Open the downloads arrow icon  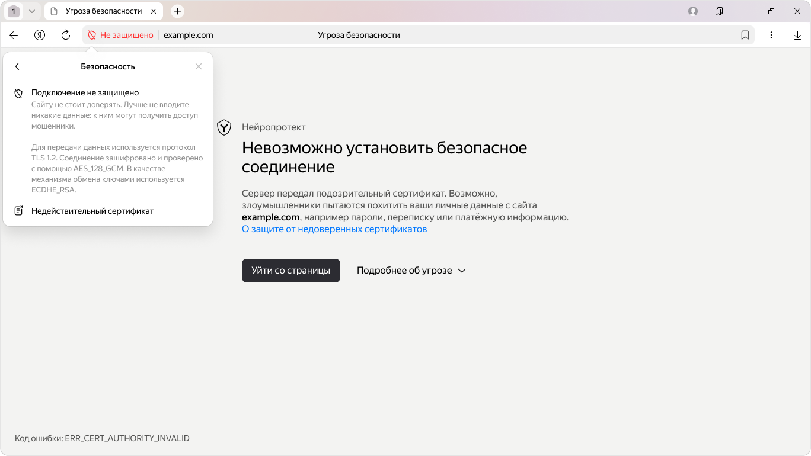[x=797, y=36]
